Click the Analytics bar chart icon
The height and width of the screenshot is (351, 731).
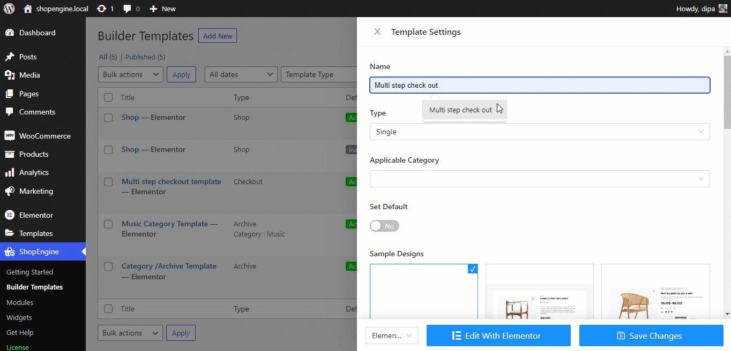tap(10, 172)
